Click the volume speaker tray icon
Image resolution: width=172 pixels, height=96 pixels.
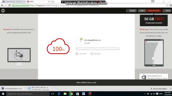click(x=154, y=94)
